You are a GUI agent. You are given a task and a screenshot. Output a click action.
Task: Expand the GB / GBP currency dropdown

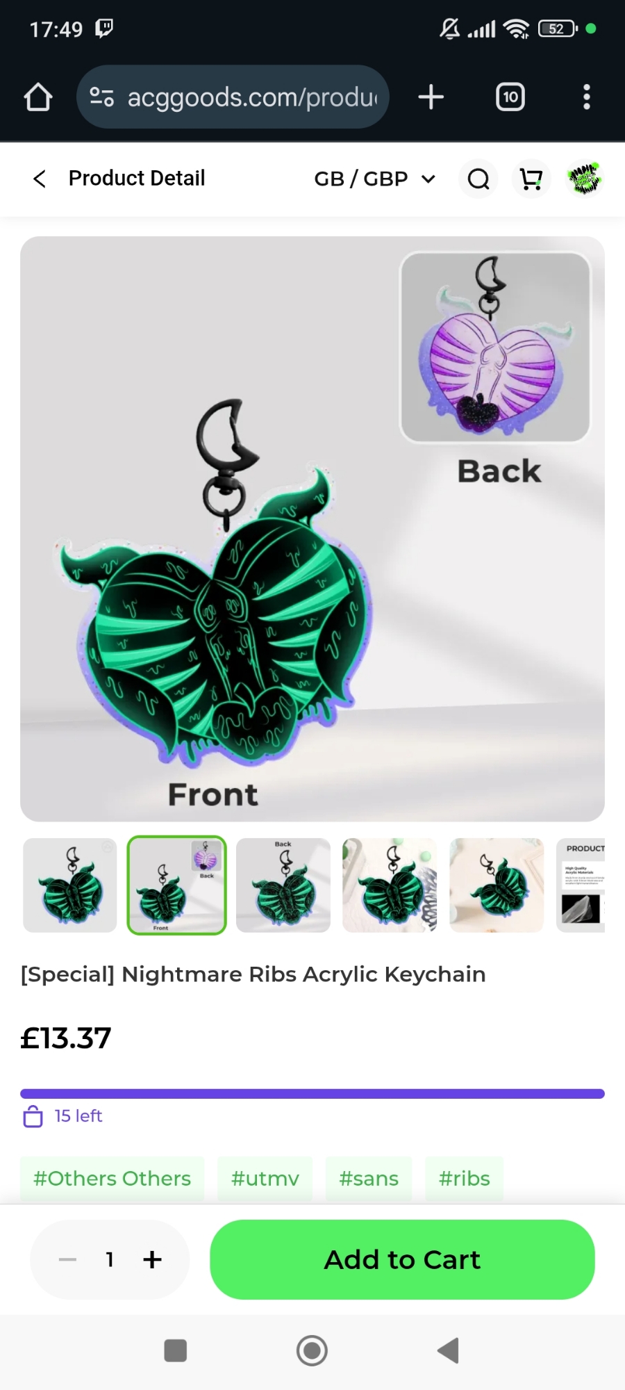[x=375, y=179]
